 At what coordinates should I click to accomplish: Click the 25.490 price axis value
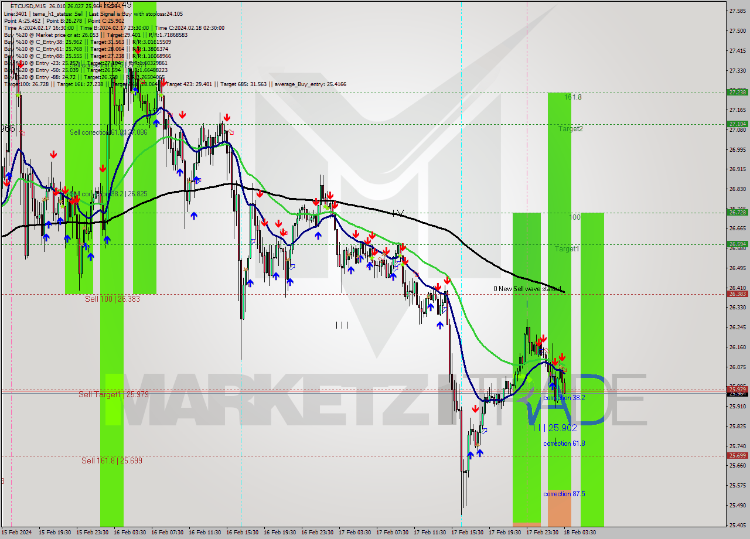coord(737,505)
